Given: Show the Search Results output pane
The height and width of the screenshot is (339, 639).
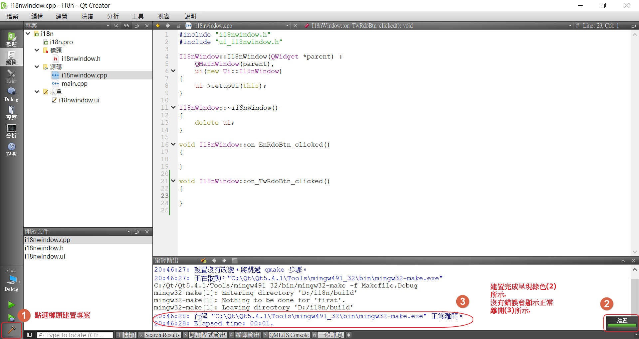Looking at the screenshot, I should [159, 335].
